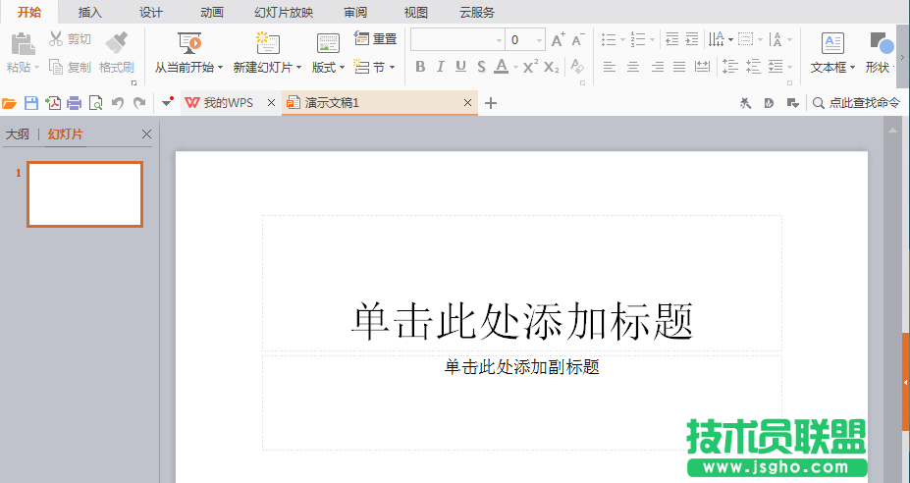Screen dimensions: 910x483
Task: Select slide 1 thumbnail
Action: click(x=84, y=194)
